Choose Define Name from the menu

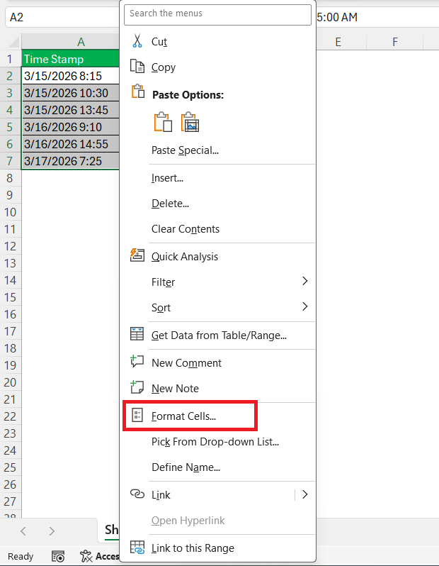click(x=186, y=467)
